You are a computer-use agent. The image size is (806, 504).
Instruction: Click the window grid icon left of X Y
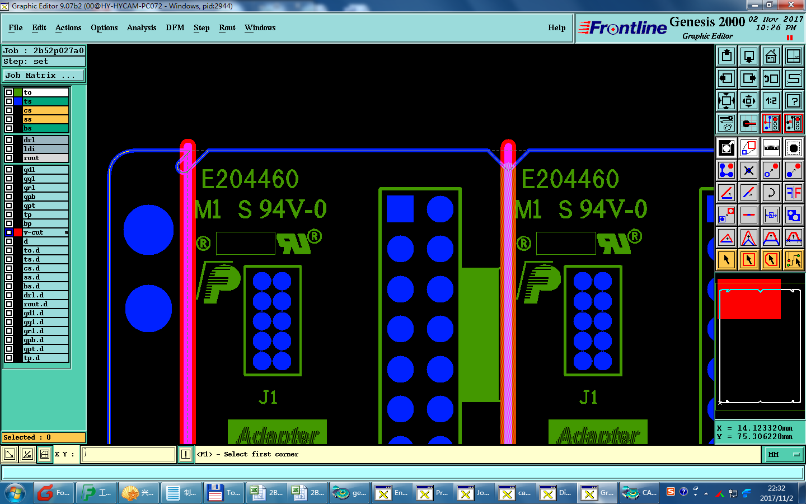(x=45, y=454)
